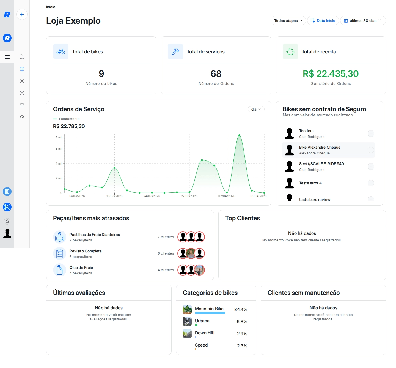396x368 pixels.
Task: Open the notifications bell icon
Action: (x=7, y=221)
